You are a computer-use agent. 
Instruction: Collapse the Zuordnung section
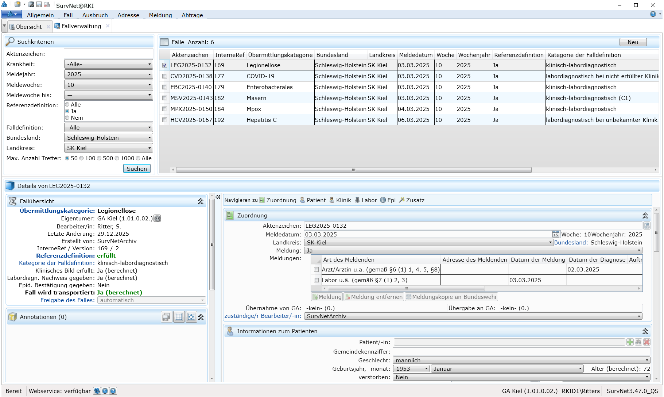coord(645,216)
